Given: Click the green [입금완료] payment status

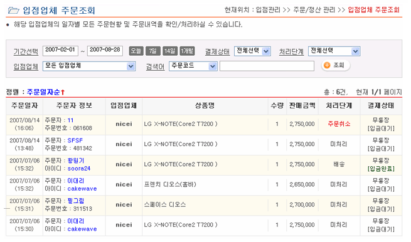Looking at the screenshot, I should pos(381,169).
